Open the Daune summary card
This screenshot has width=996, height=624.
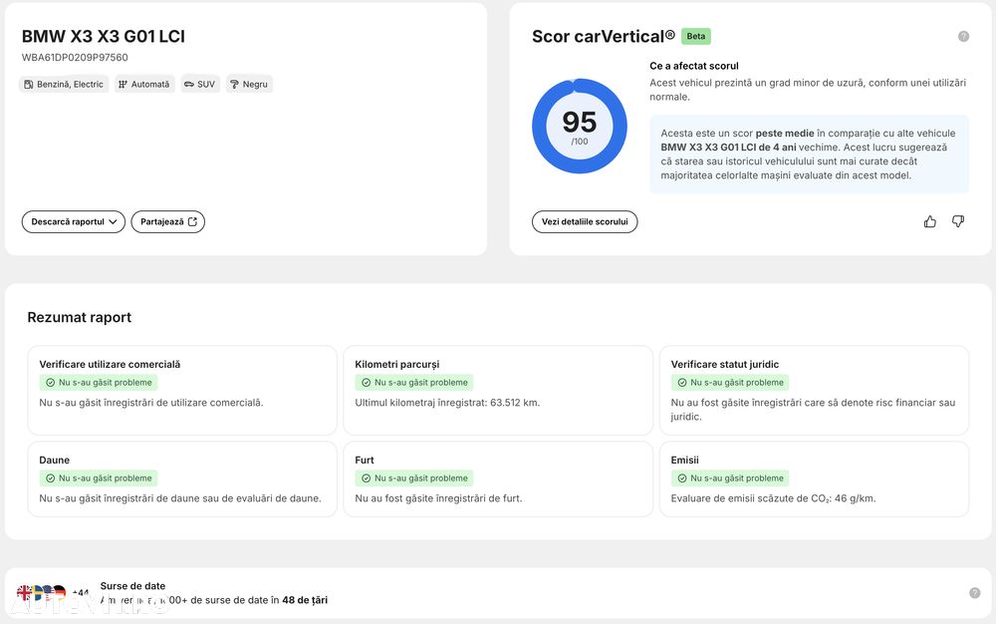pyautogui.click(x=182, y=479)
